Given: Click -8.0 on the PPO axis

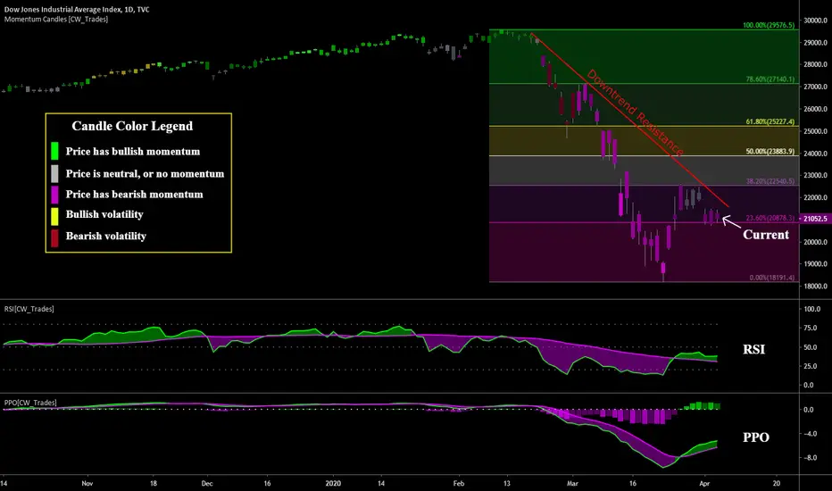Looking at the screenshot, I should point(810,458).
